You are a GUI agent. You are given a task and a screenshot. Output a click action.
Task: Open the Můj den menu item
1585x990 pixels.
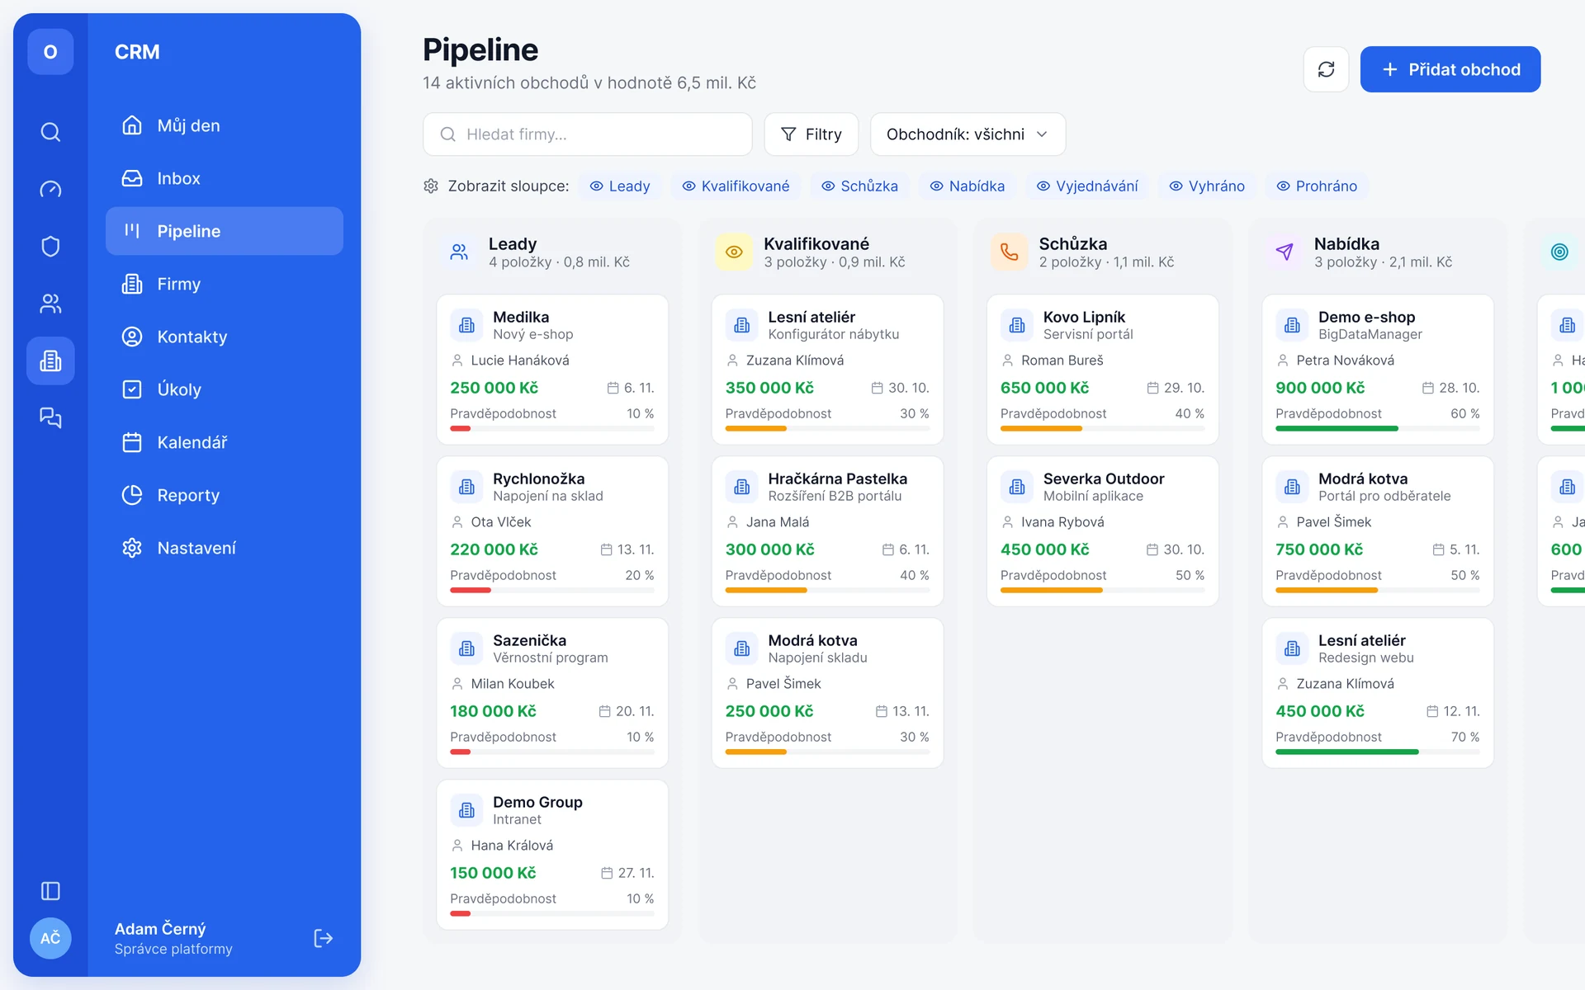225,125
